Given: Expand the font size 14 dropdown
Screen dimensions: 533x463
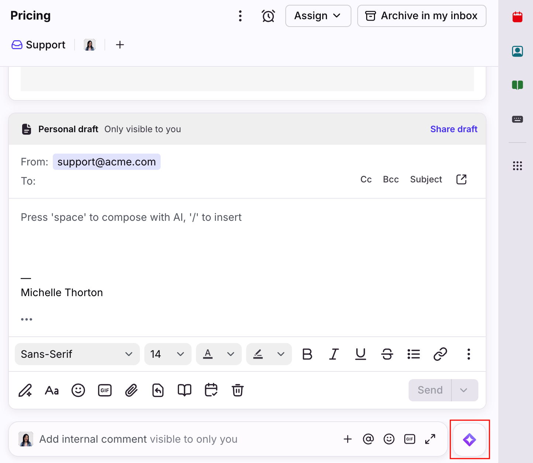Looking at the screenshot, I should click(x=168, y=354).
